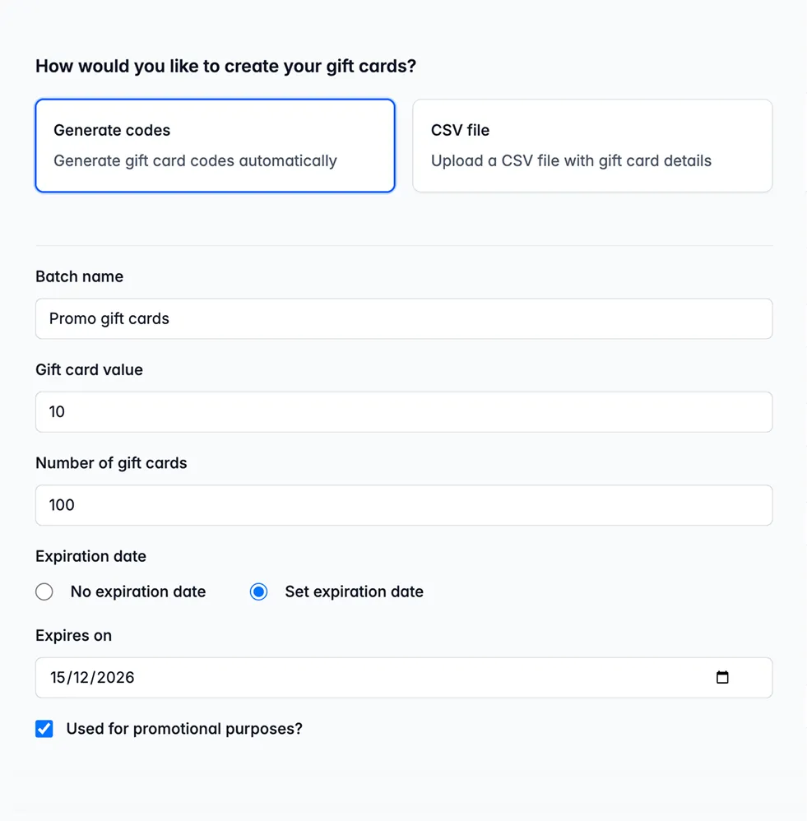Click the calendar picker beside 15/12/2026
The width and height of the screenshot is (807, 821).
721,677
